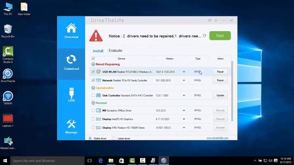This screenshot has height=165, width=294.
Task: Select the 160WiFi desktop shortcut
Action: [8, 98]
